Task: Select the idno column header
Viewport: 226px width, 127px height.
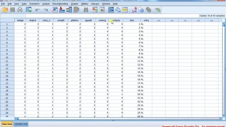Action: tap(132, 20)
